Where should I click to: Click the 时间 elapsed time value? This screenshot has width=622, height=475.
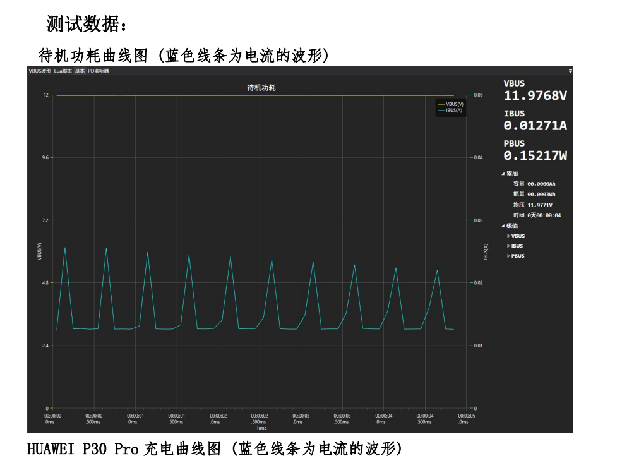pos(544,215)
